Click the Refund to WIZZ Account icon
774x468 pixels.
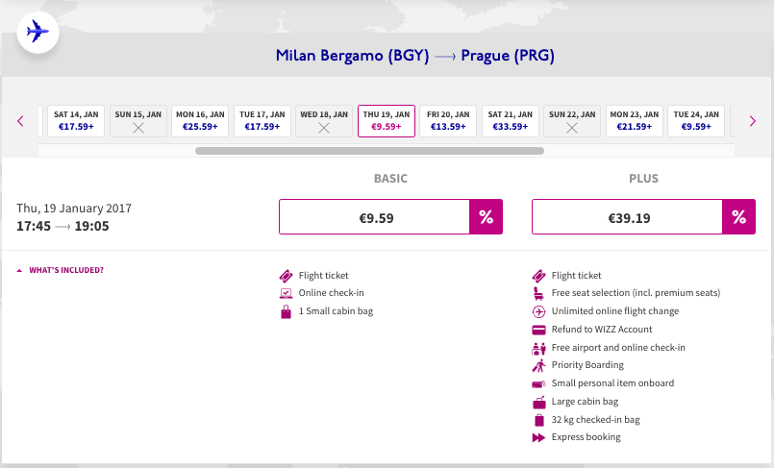point(539,330)
